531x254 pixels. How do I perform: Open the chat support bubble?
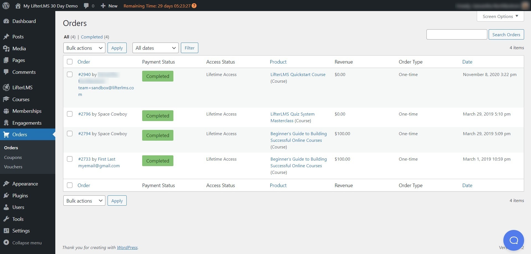point(514,240)
